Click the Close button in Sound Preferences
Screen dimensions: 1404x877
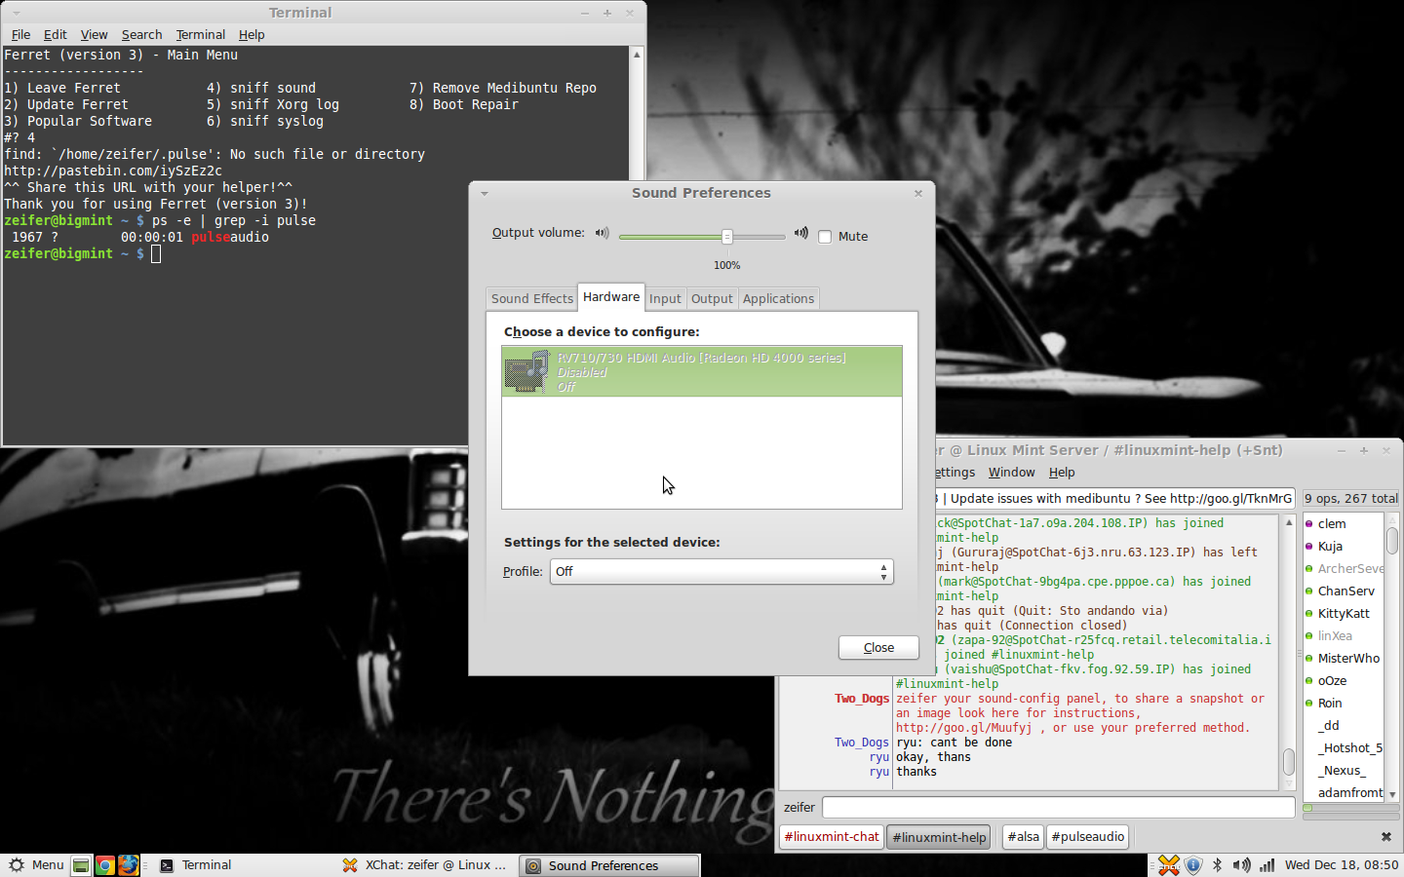tap(878, 647)
